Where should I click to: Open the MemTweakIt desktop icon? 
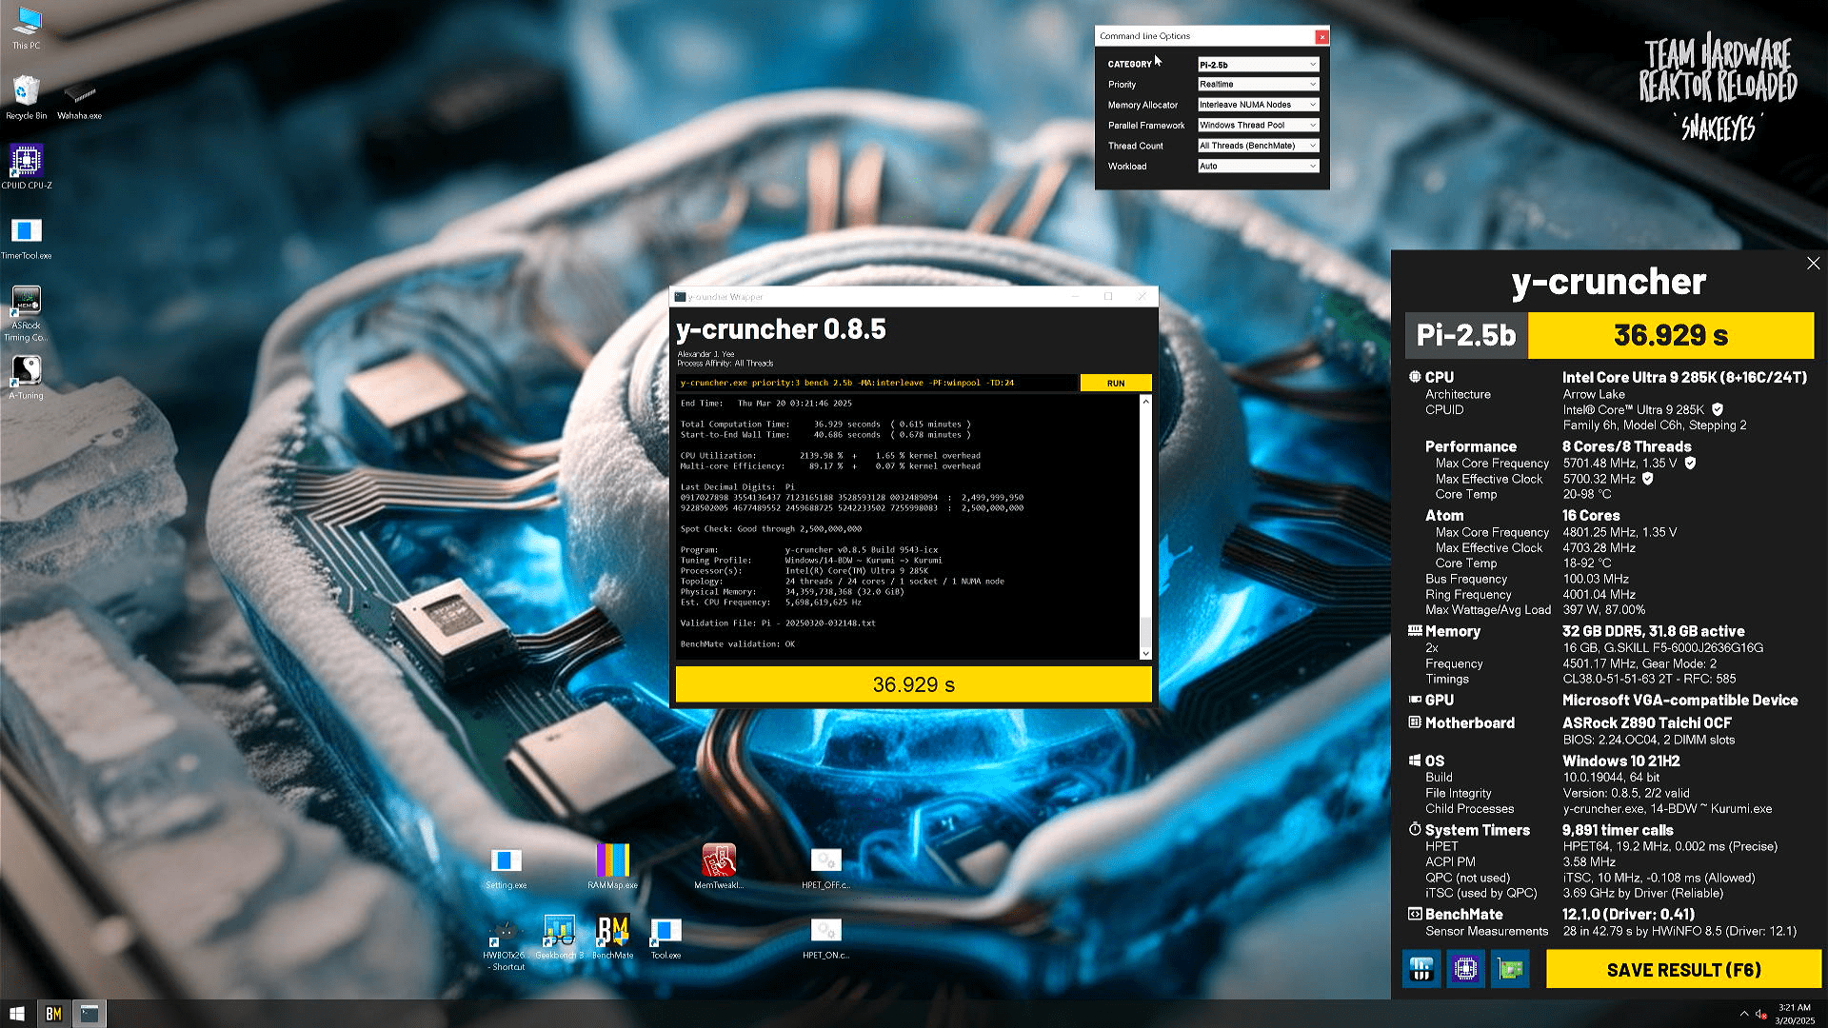coord(719,860)
